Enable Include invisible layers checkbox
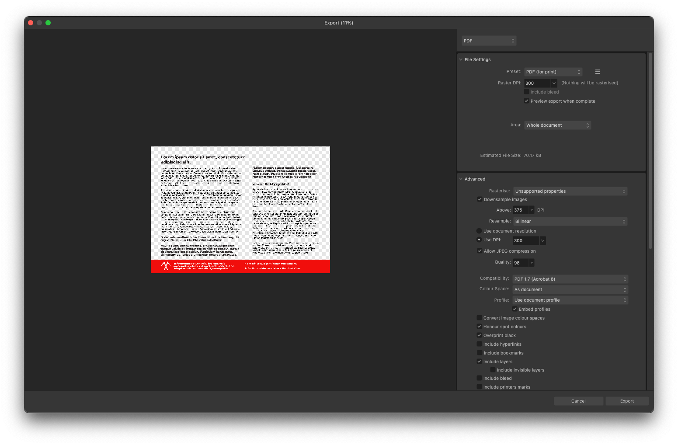The height and width of the screenshot is (445, 678). [x=493, y=370]
